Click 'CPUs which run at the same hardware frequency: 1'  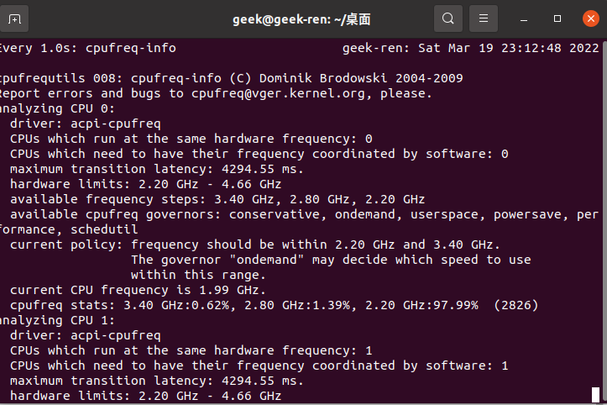click(191, 350)
